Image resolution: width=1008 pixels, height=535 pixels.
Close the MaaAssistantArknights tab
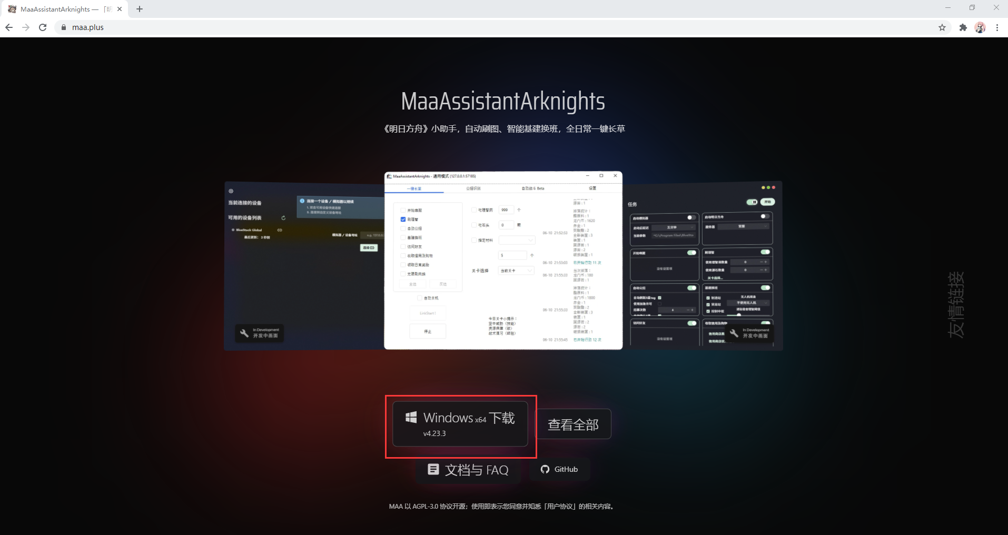click(x=120, y=9)
